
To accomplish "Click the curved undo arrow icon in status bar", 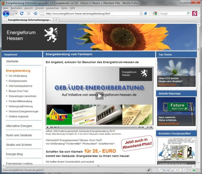I will [176, 170].
